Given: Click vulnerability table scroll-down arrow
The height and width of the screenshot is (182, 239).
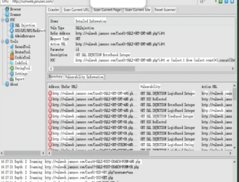Looking at the screenshot, I should click(234, 148).
